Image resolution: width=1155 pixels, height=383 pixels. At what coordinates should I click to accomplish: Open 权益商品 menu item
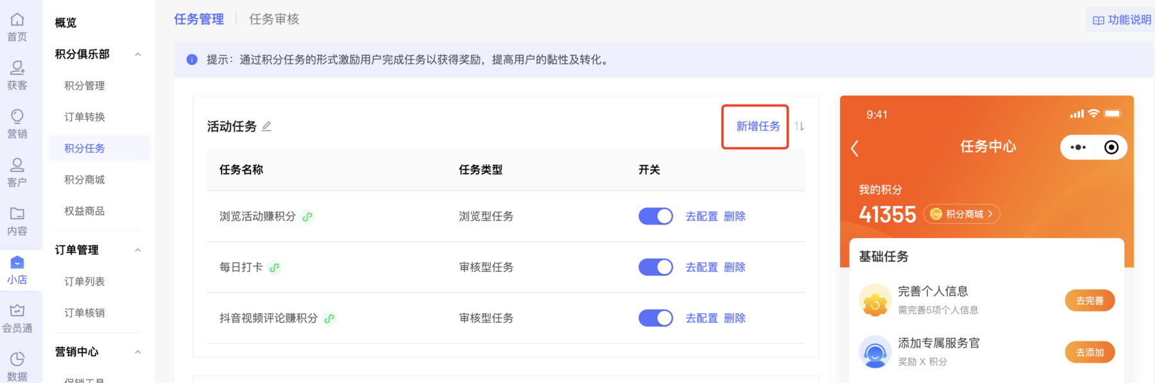[85, 211]
